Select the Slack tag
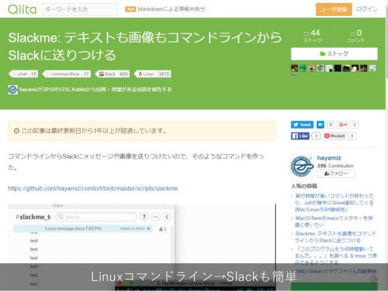The height and width of the screenshot is (291, 388). click(113, 74)
